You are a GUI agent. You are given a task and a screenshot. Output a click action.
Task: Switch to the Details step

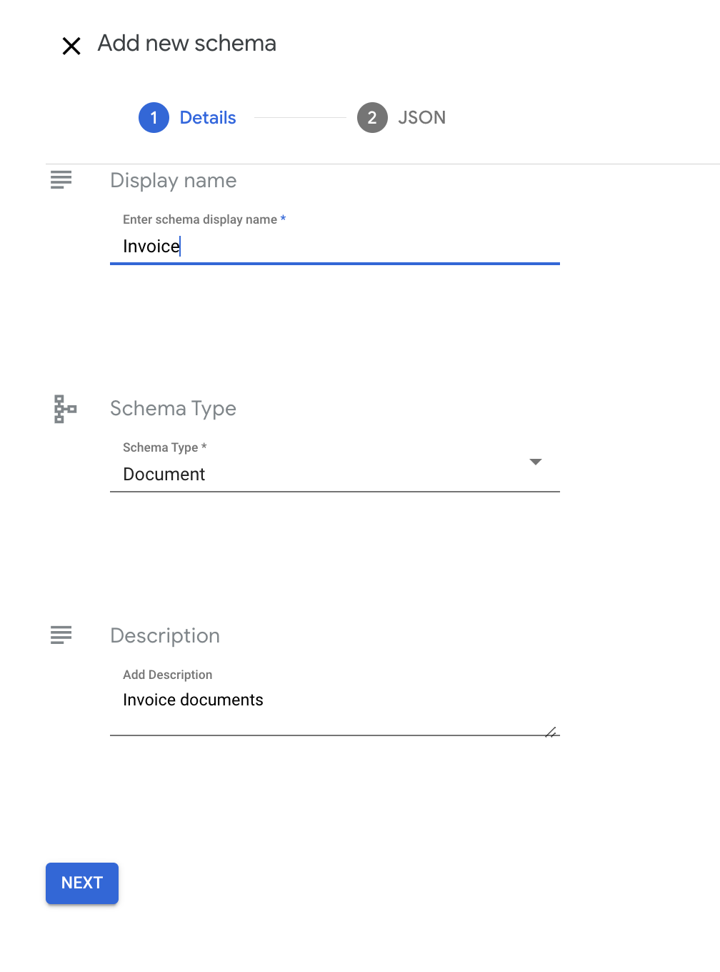click(x=208, y=118)
